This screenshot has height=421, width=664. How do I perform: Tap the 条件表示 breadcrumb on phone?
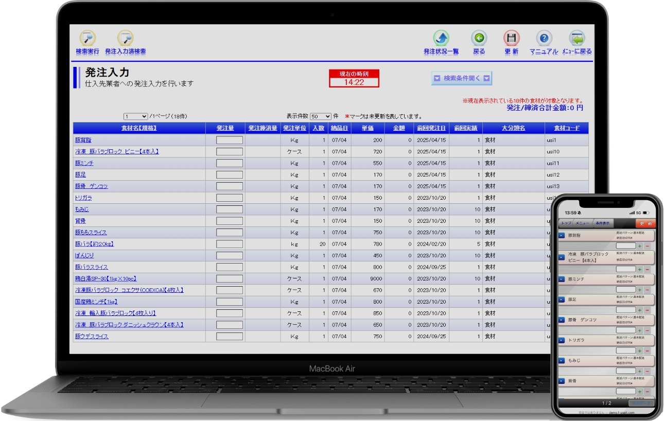[602, 223]
